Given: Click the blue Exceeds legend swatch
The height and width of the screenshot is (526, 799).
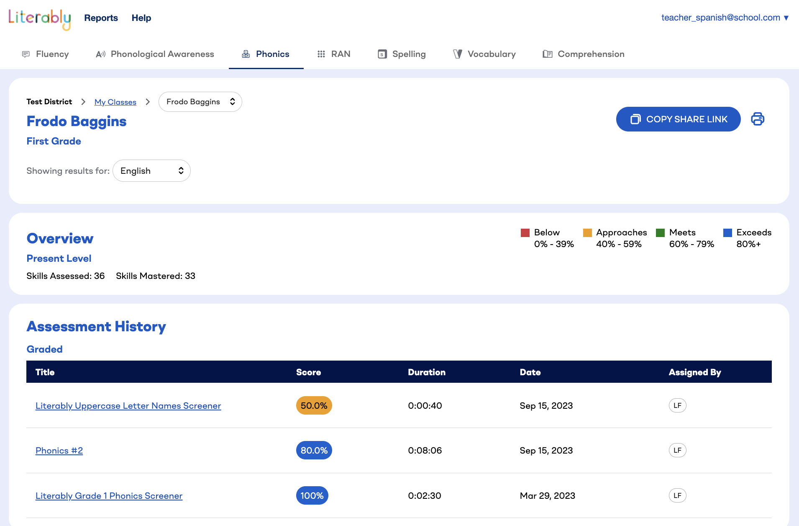Looking at the screenshot, I should pos(728,233).
